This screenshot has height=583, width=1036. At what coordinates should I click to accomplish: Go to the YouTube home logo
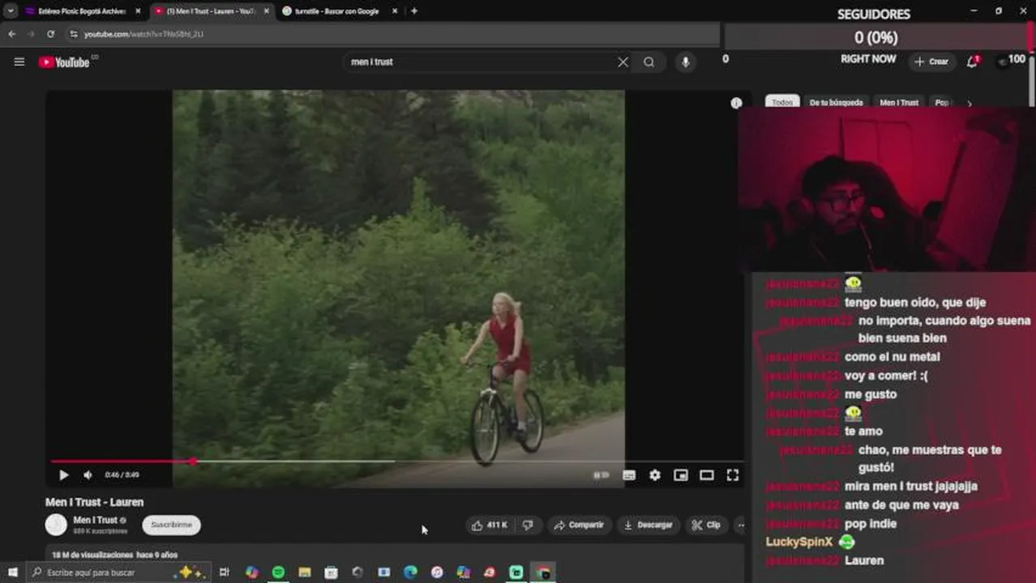(x=64, y=62)
